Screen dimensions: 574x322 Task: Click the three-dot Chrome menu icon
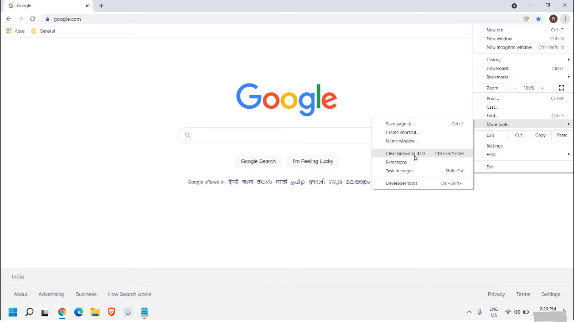(x=565, y=19)
